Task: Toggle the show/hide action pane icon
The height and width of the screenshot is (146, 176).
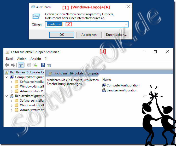Action: [x=49, y=65]
